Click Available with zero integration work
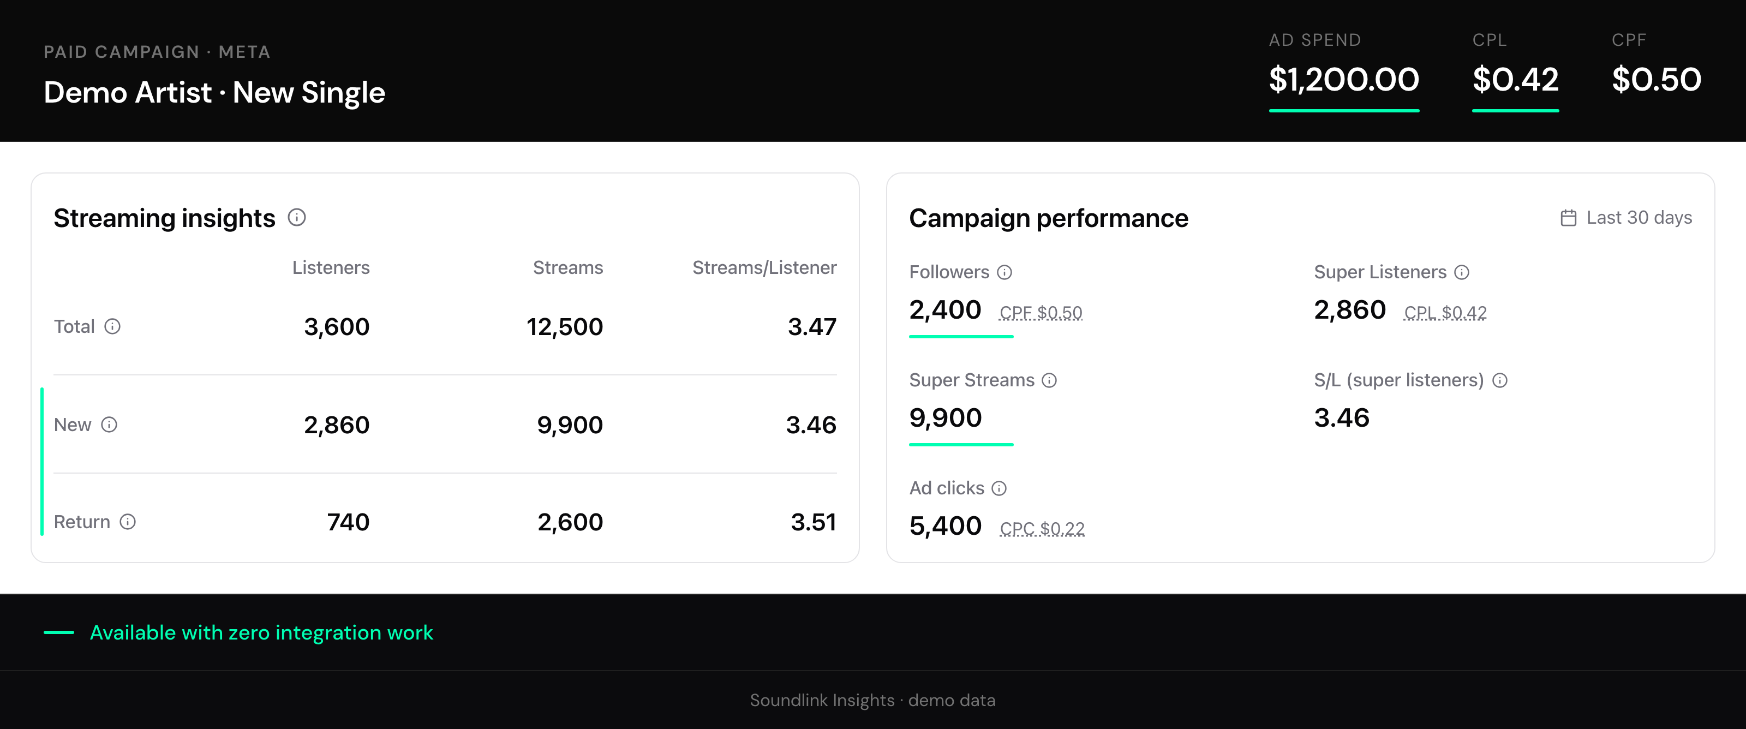 261,633
